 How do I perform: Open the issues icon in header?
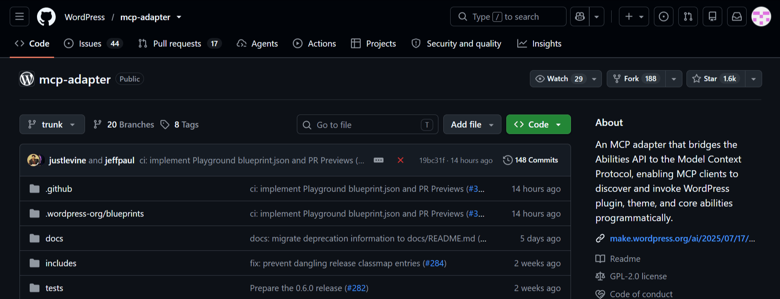(x=664, y=17)
